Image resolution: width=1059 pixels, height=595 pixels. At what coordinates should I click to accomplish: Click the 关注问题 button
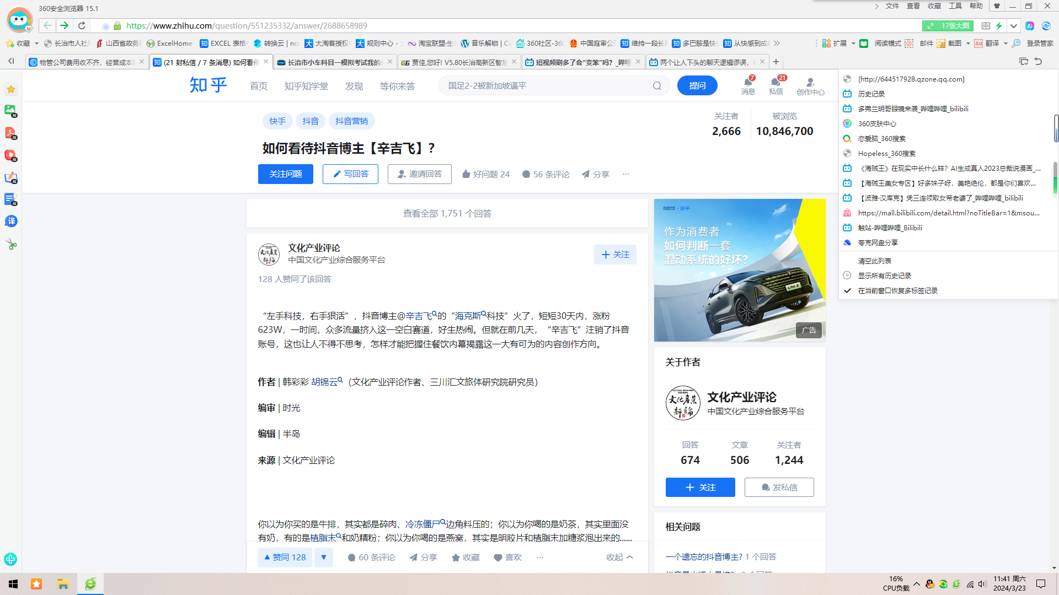pyautogui.click(x=286, y=174)
